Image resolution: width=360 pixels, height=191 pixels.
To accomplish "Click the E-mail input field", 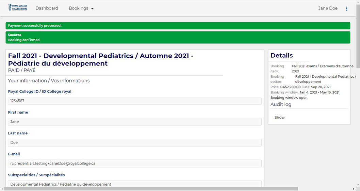I will (x=135, y=164).
